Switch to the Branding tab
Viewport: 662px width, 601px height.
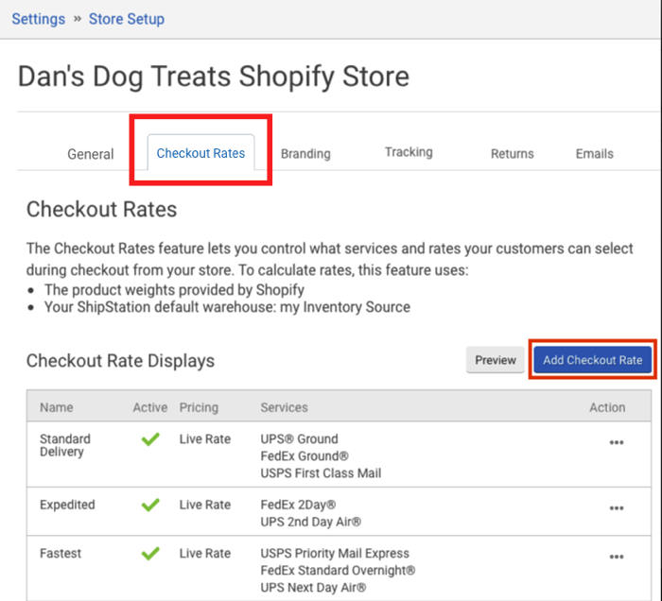click(305, 153)
